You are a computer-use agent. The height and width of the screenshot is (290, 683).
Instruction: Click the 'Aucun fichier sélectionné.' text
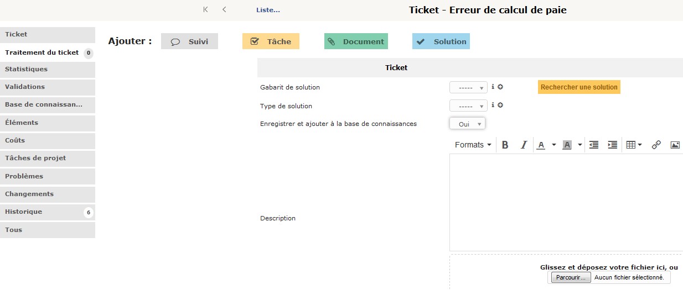click(x=629, y=277)
